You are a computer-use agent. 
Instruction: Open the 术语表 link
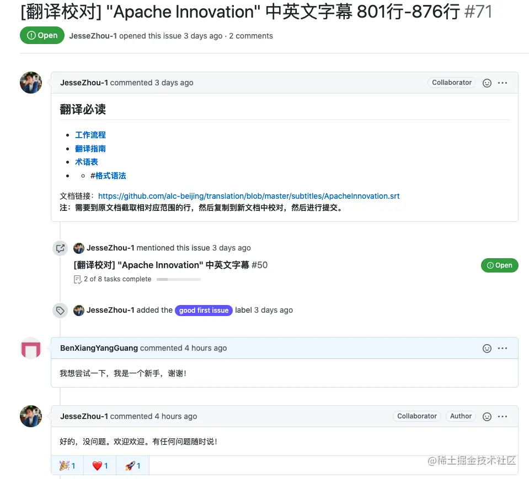(x=87, y=162)
